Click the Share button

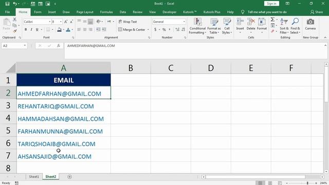click(317, 12)
